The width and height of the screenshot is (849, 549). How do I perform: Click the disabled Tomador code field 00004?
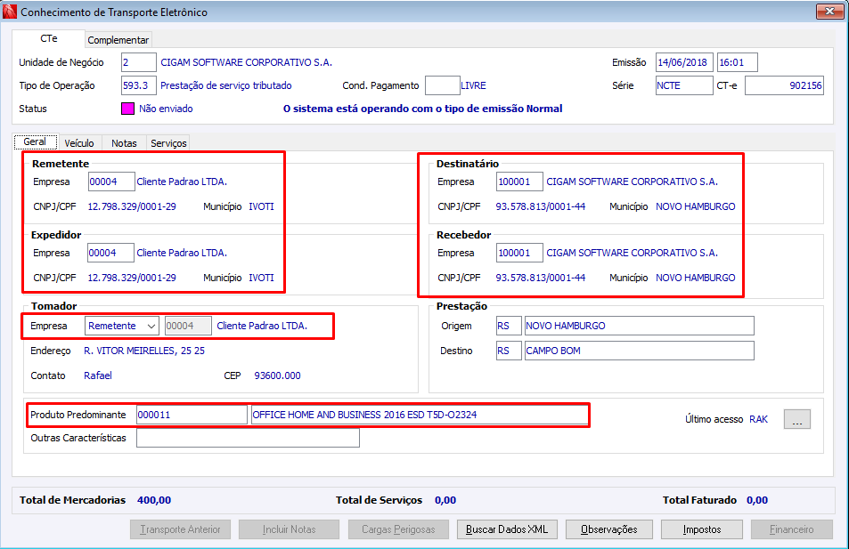pyautogui.click(x=188, y=326)
